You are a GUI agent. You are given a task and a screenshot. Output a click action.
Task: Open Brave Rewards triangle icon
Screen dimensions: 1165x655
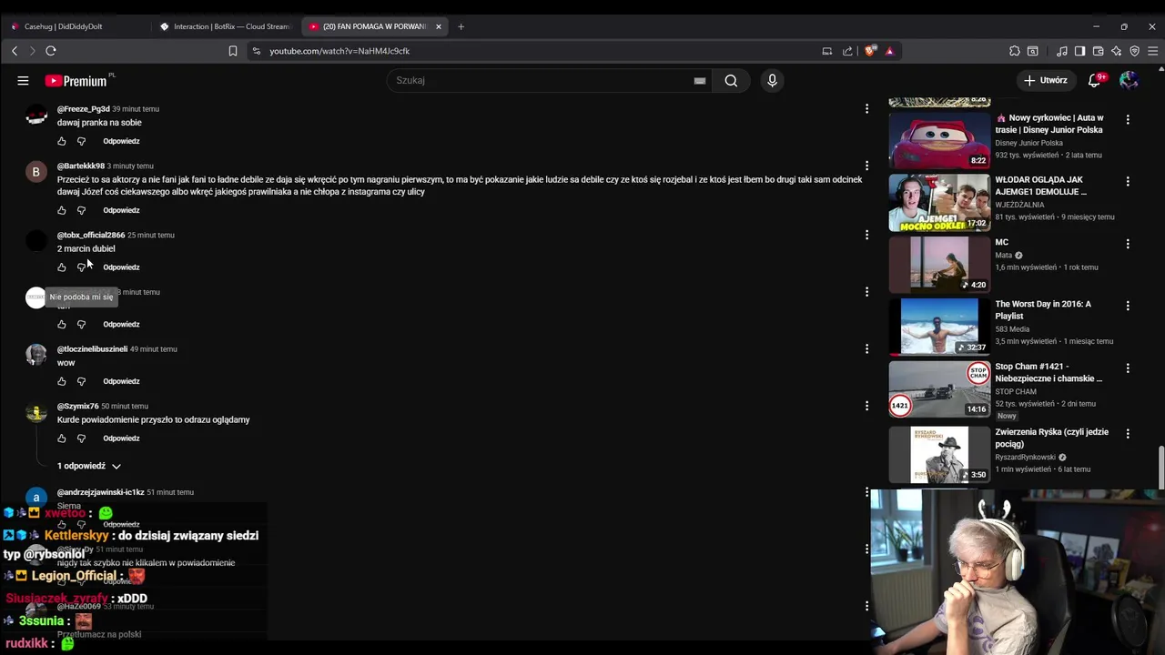click(x=889, y=51)
